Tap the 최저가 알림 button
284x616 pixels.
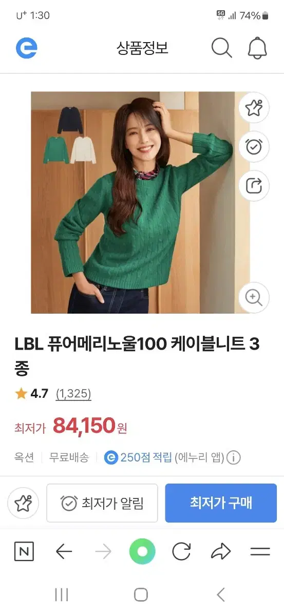102,503
